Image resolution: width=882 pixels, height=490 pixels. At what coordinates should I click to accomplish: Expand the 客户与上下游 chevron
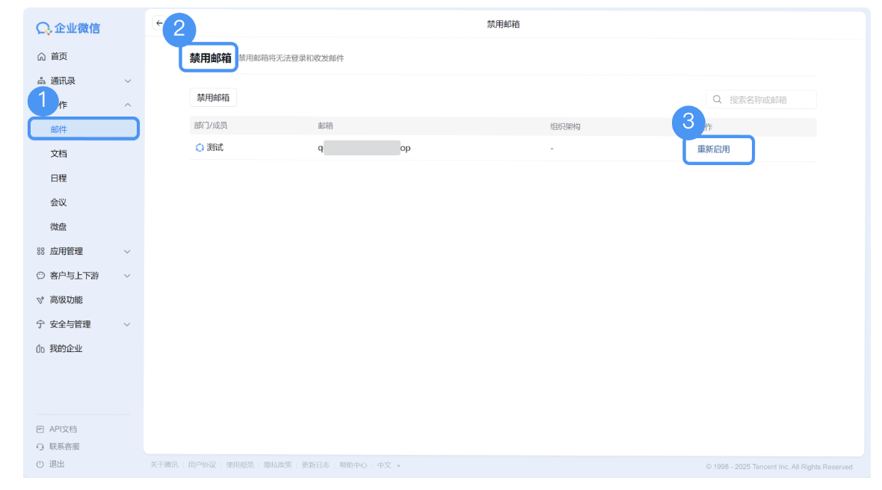tap(127, 276)
